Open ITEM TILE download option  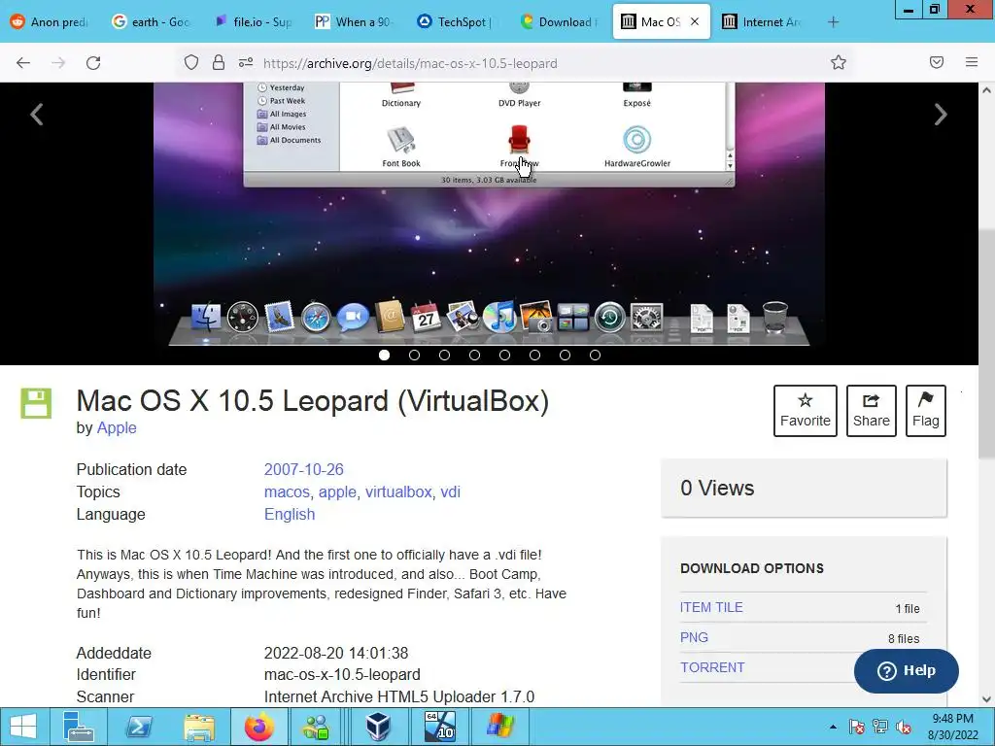[711, 607]
